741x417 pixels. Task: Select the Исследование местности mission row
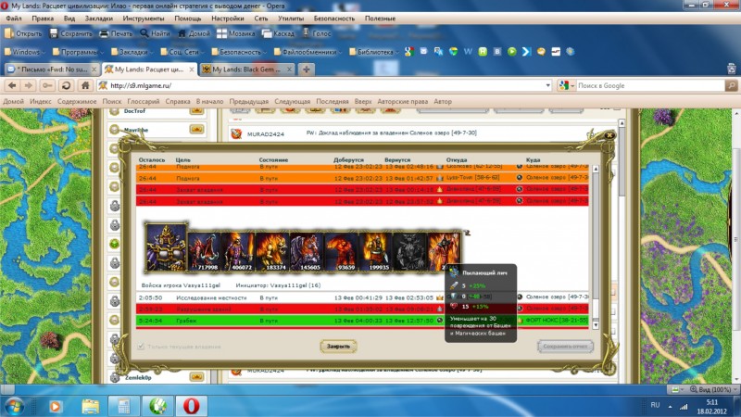click(x=362, y=297)
